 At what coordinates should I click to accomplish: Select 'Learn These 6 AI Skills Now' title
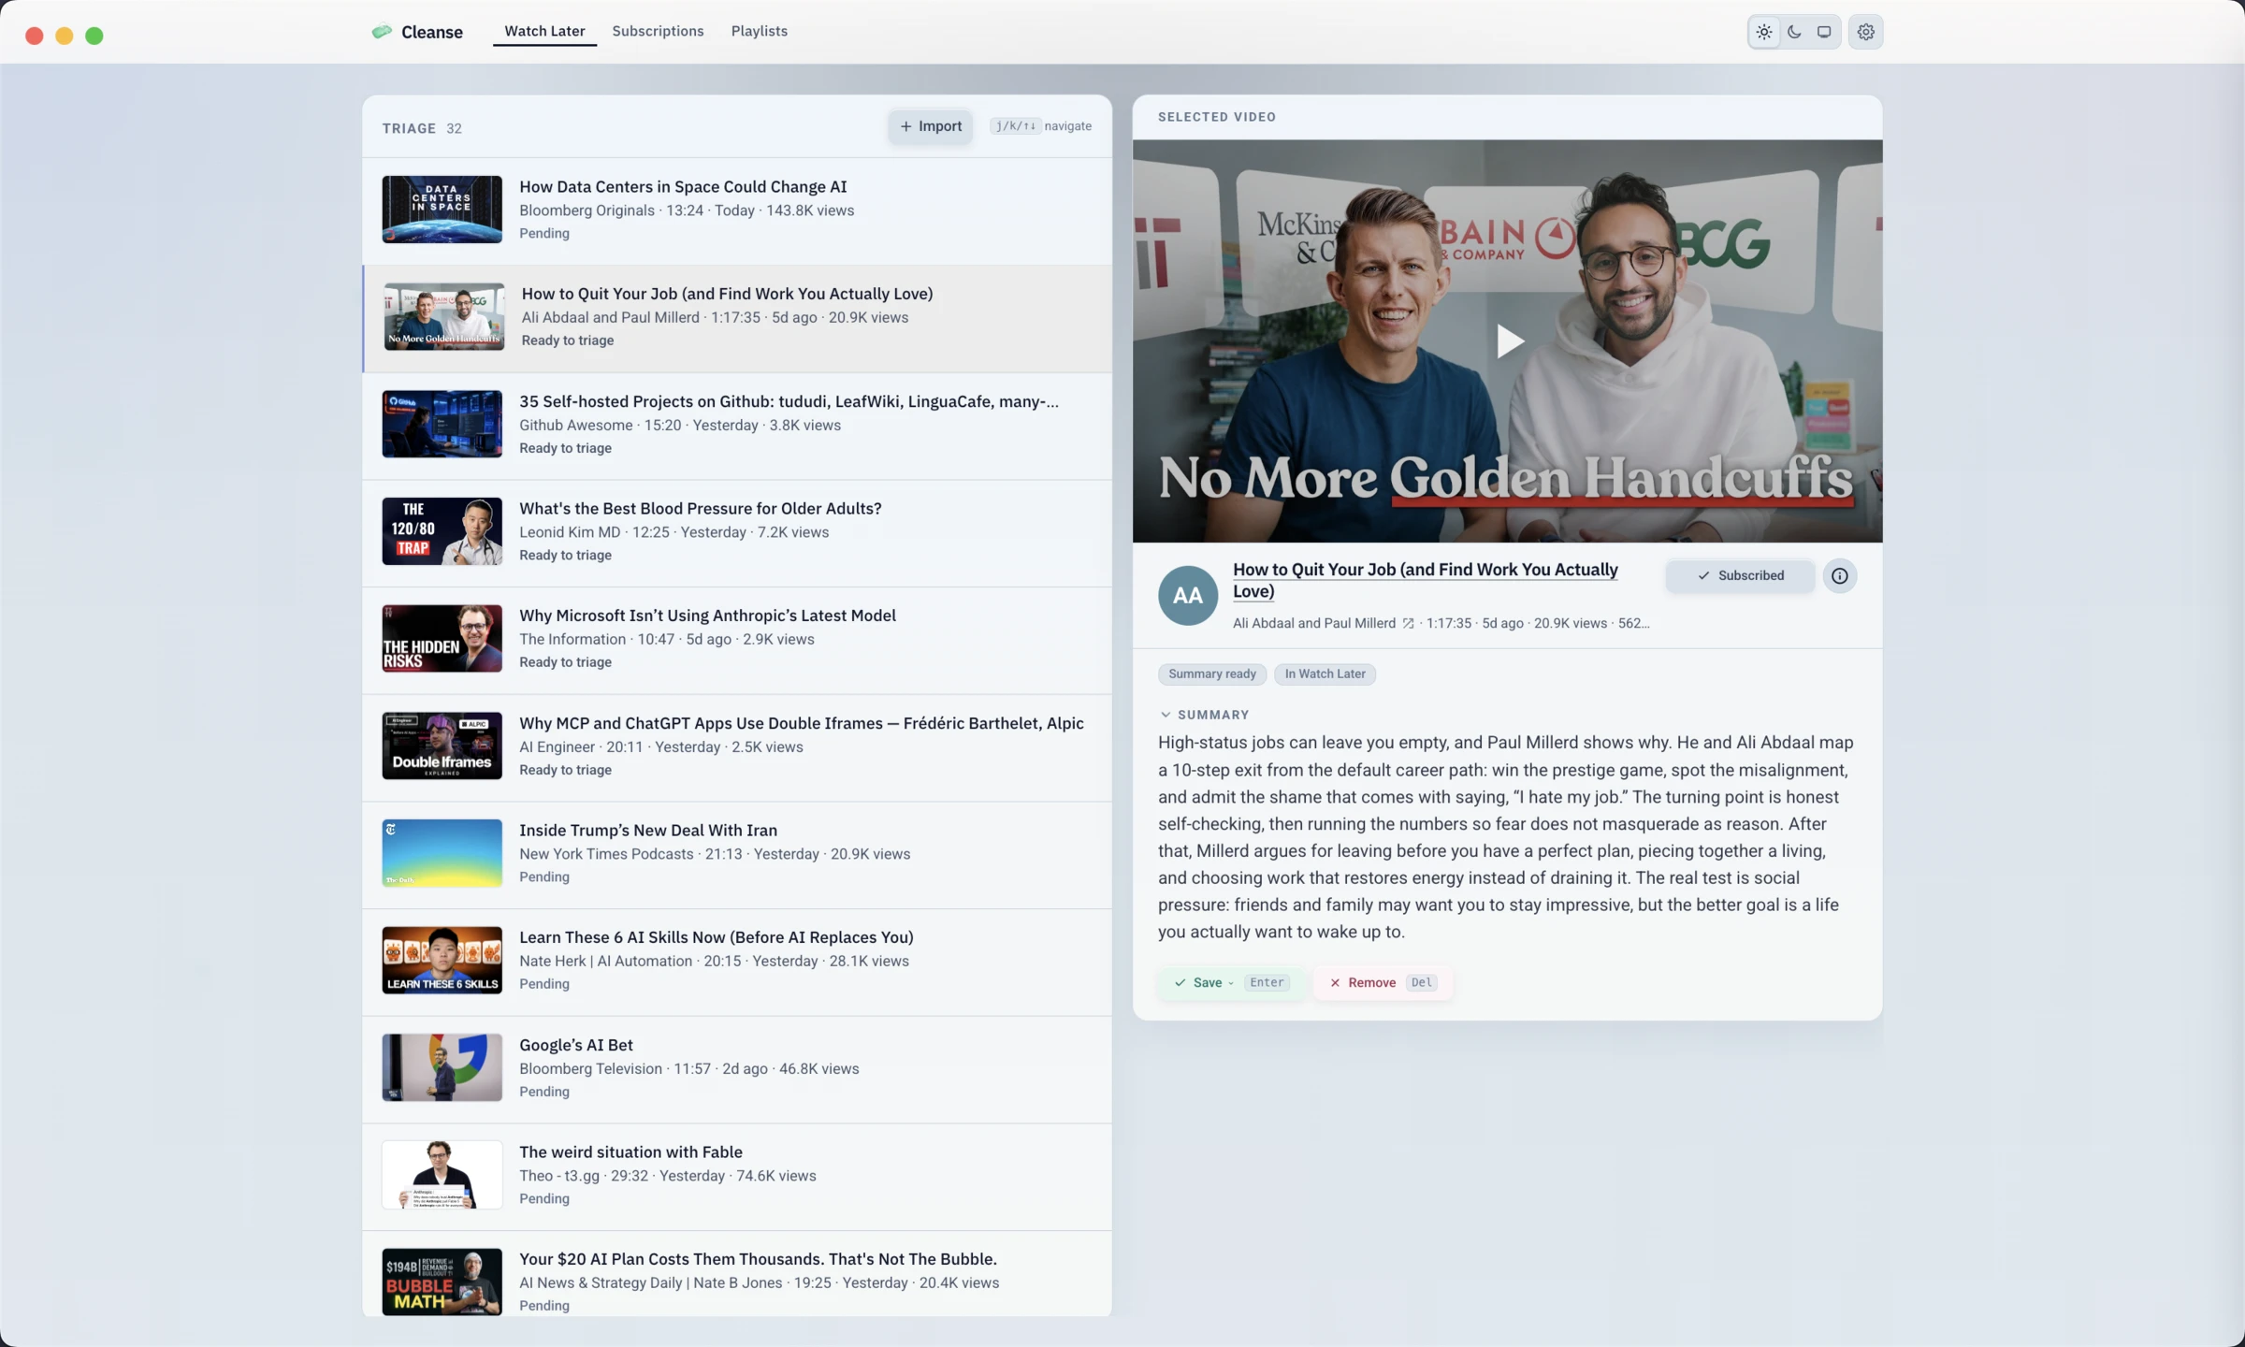click(716, 937)
